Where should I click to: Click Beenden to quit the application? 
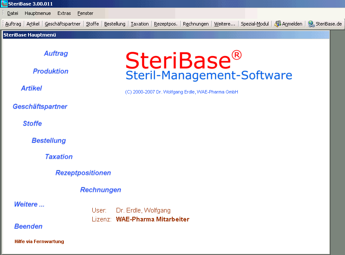(x=29, y=227)
